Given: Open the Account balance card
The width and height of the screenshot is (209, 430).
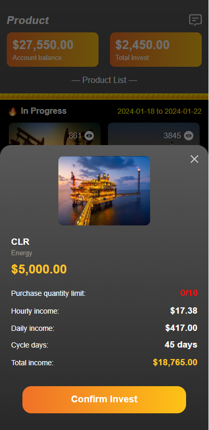Looking at the screenshot, I should 53,50.
